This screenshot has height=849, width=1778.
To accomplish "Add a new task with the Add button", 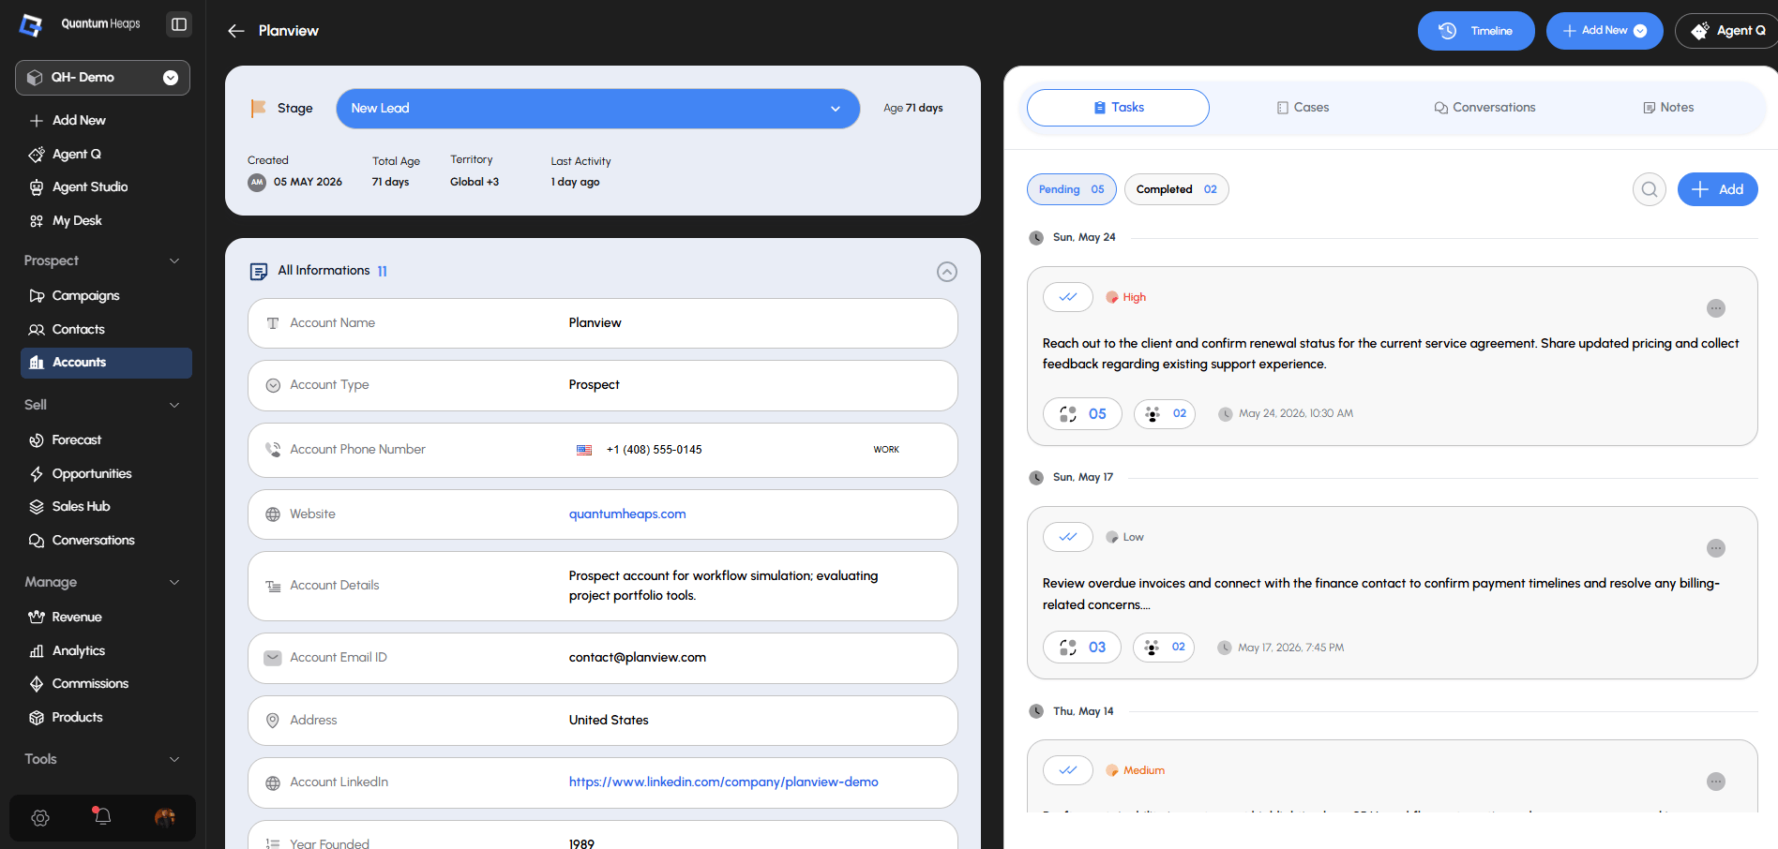I will (1718, 189).
